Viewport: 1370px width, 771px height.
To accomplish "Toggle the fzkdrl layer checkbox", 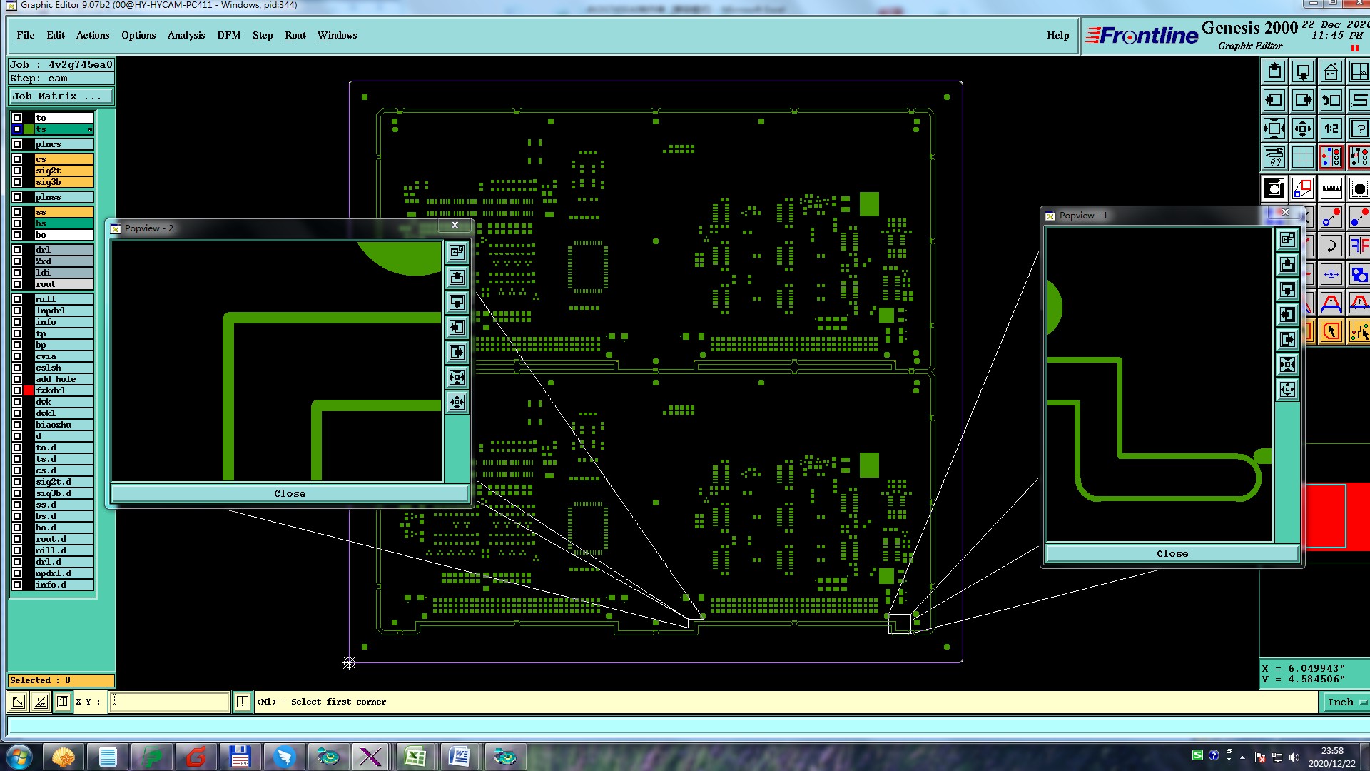I will 17,390.
